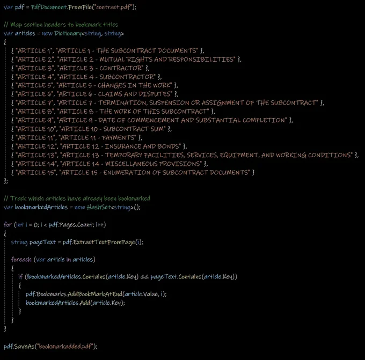
Task: Click "TERMINATION, SUSPENSION OR ASSIGNMENT" text
Action: point(171,103)
